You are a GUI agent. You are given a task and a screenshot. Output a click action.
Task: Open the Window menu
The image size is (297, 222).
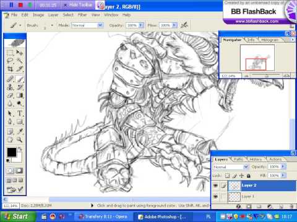pyautogui.click(x=111, y=15)
